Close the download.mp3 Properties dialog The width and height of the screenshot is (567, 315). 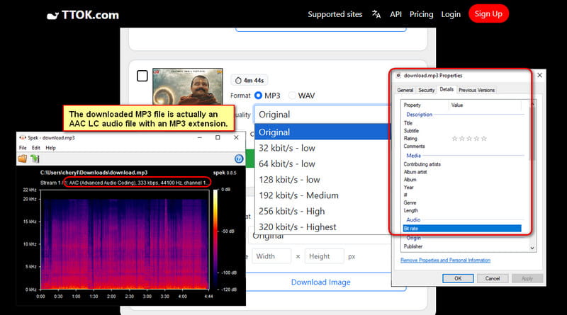pyautogui.click(x=539, y=75)
